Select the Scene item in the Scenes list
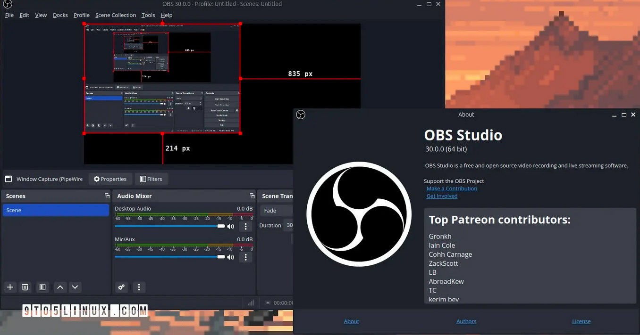 click(x=56, y=210)
